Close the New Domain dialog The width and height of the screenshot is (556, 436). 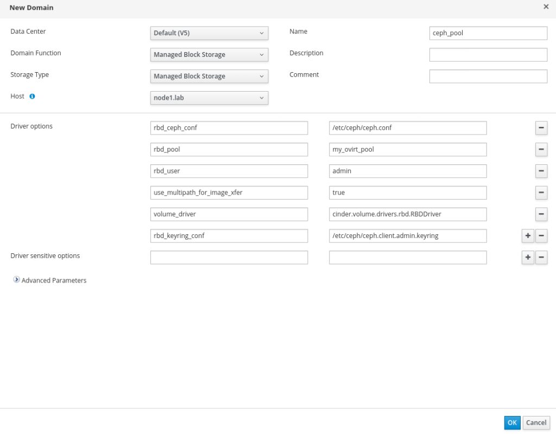(x=546, y=7)
